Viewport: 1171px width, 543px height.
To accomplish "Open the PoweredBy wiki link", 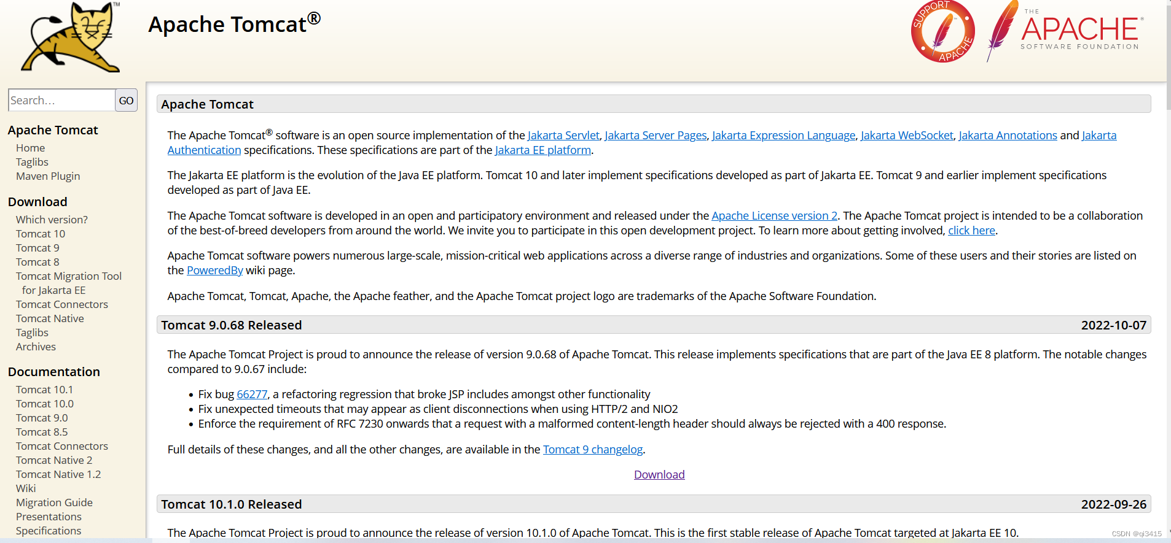I will coord(215,270).
